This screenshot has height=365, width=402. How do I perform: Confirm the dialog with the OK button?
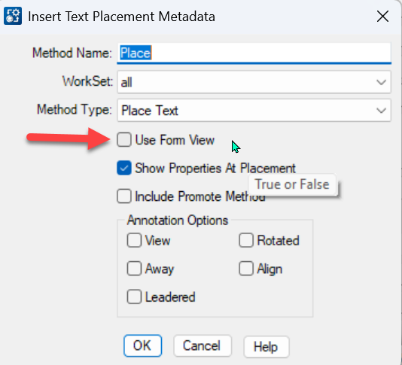point(142,345)
